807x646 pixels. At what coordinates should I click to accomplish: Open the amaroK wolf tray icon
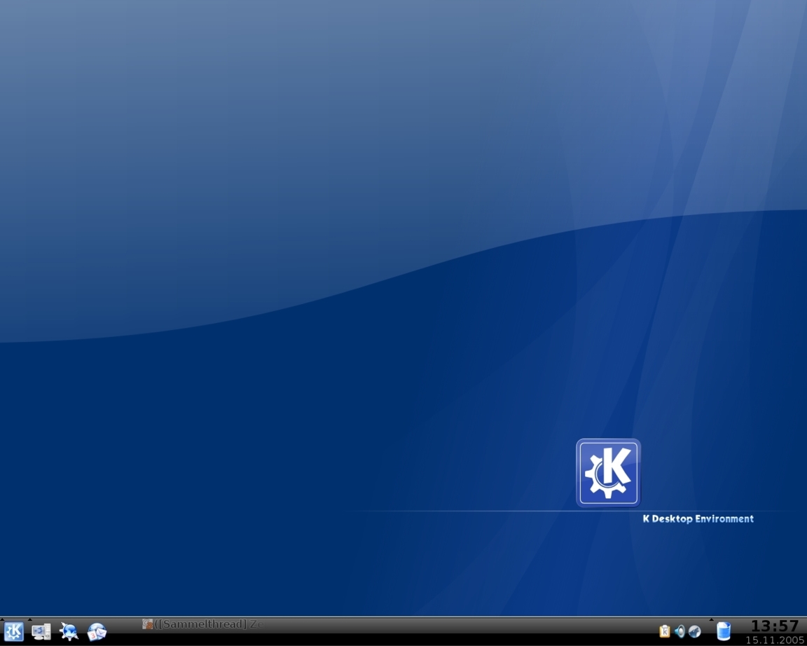[x=695, y=631]
